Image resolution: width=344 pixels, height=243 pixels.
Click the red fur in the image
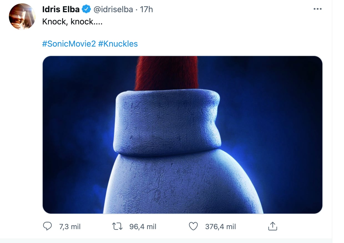coord(166,72)
